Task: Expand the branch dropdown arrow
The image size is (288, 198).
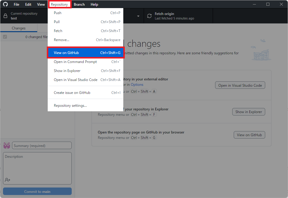Action: click(138, 16)
